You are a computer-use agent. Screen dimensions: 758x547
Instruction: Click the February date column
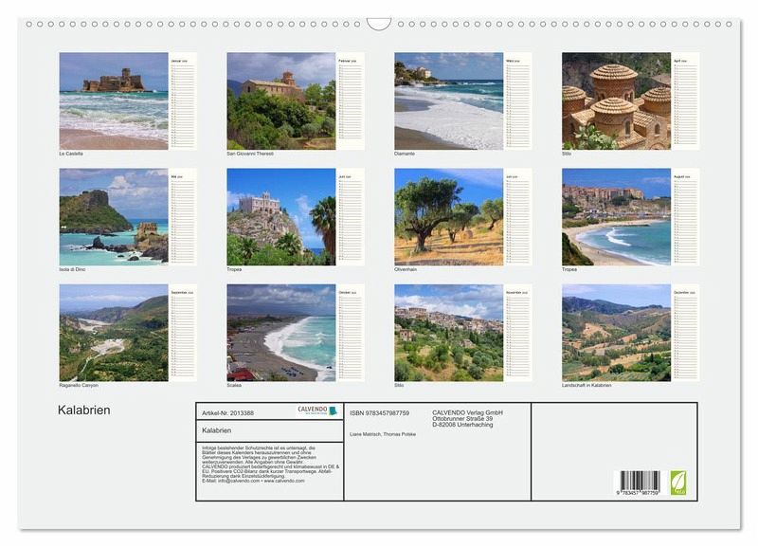pyautogui.click(x=351, y=101)
